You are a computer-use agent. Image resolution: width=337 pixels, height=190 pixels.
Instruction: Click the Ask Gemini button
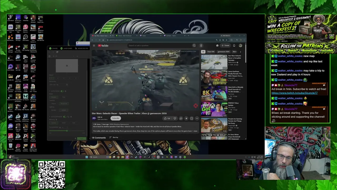(x=225, y=36)
